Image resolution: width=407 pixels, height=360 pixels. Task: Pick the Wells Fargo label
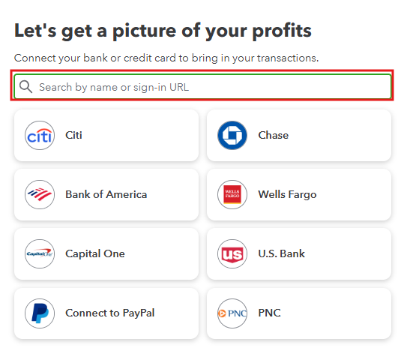pyautogui.click(x=287, y=194)
